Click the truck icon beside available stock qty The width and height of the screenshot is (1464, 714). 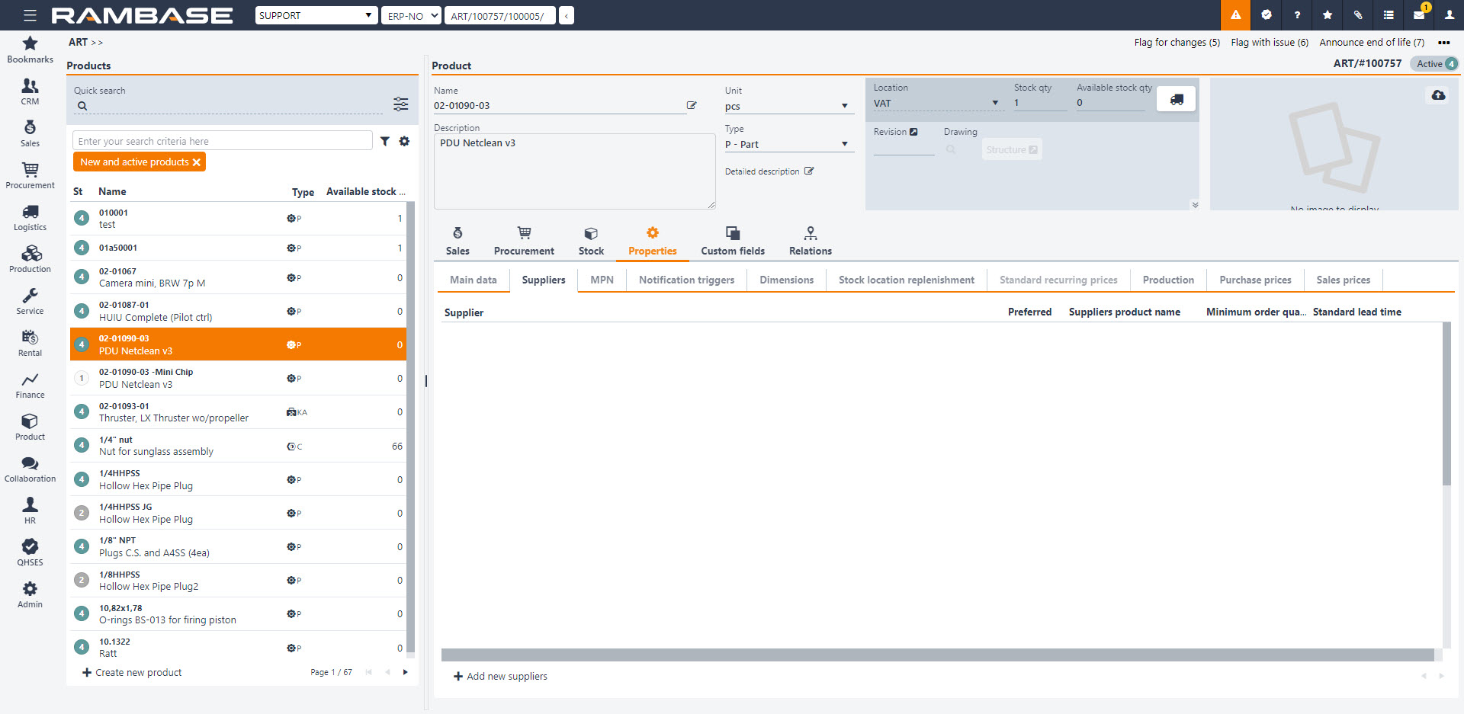tap(1176, 100)
